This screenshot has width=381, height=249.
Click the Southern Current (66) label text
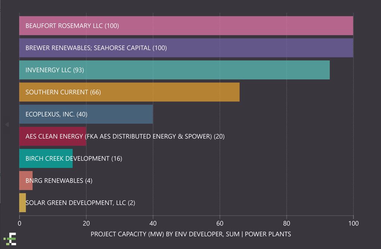tap(63, 92)
